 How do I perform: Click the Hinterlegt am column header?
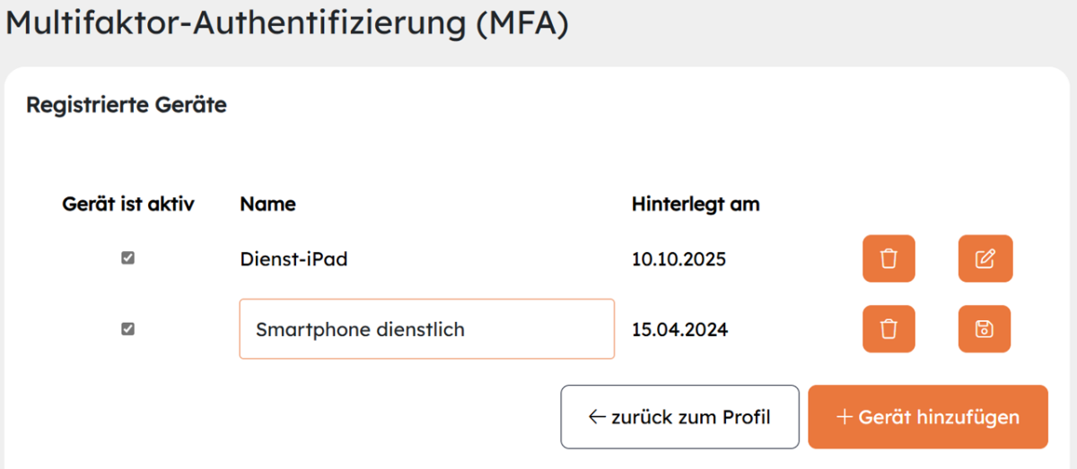pos(696,204)
